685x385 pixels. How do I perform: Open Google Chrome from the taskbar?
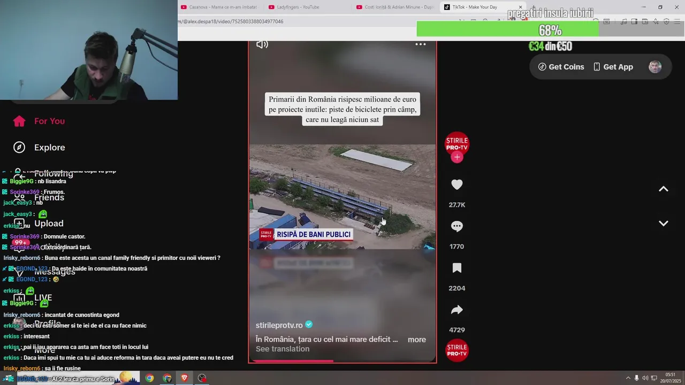point(149,378)
